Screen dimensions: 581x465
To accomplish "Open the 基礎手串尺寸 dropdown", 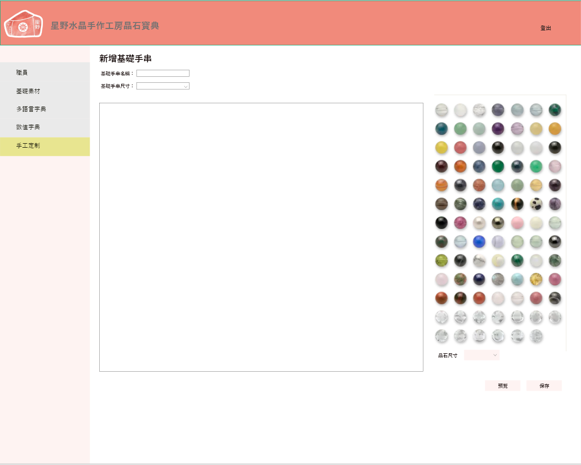I will (x=163, y=86).
